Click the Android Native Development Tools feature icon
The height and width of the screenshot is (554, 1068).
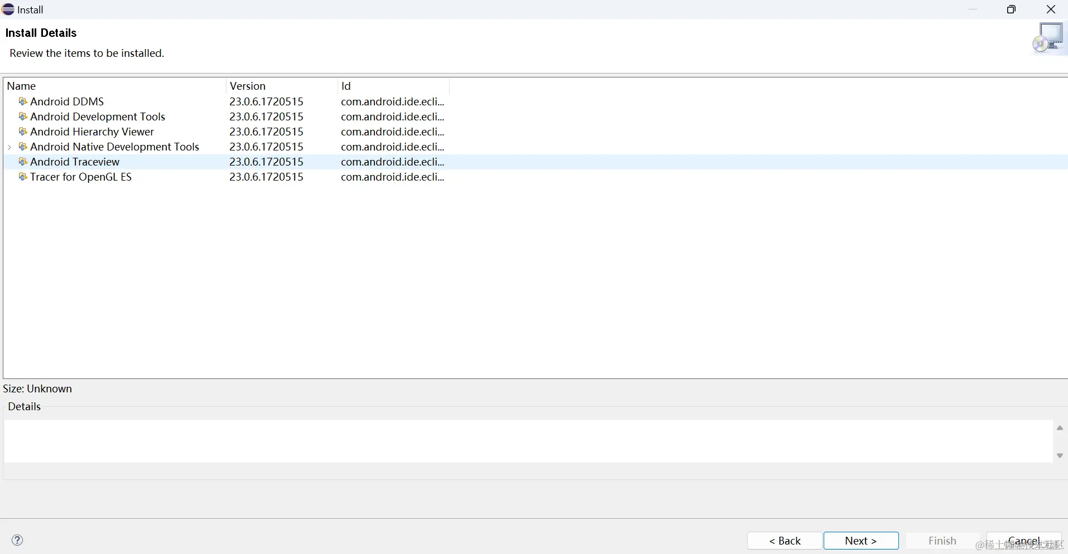(x=23, y=147)
